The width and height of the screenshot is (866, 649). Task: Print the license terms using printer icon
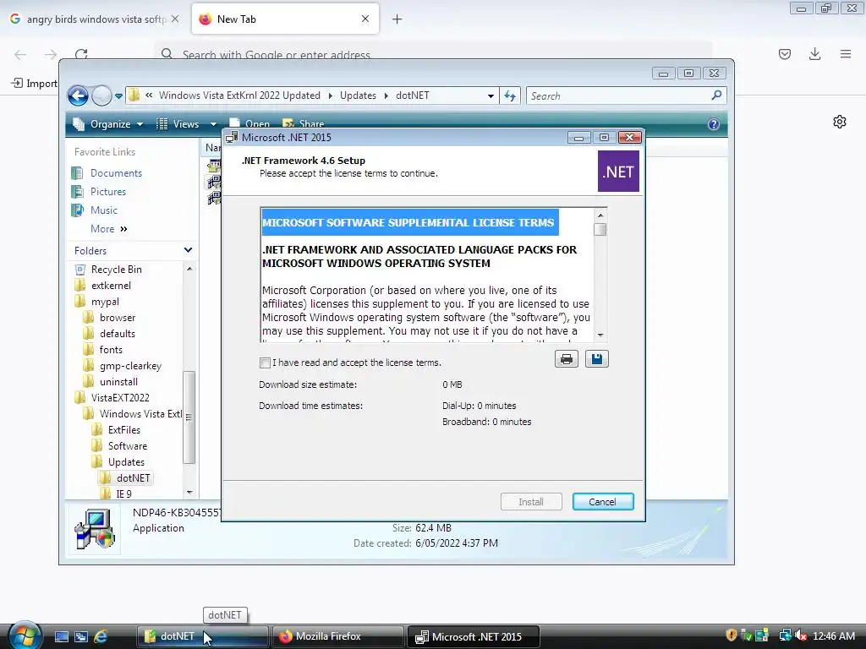[566, 359]
